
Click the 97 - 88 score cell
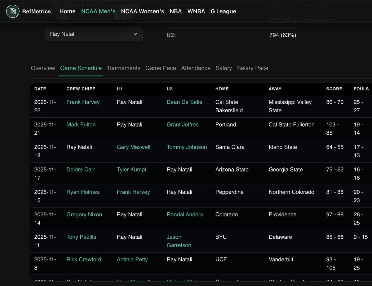tap(335, 214)
